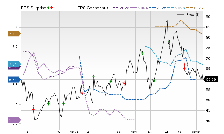
Task: Toggle the 2023 consensus series in legend
Action: [x=120, y=8]
